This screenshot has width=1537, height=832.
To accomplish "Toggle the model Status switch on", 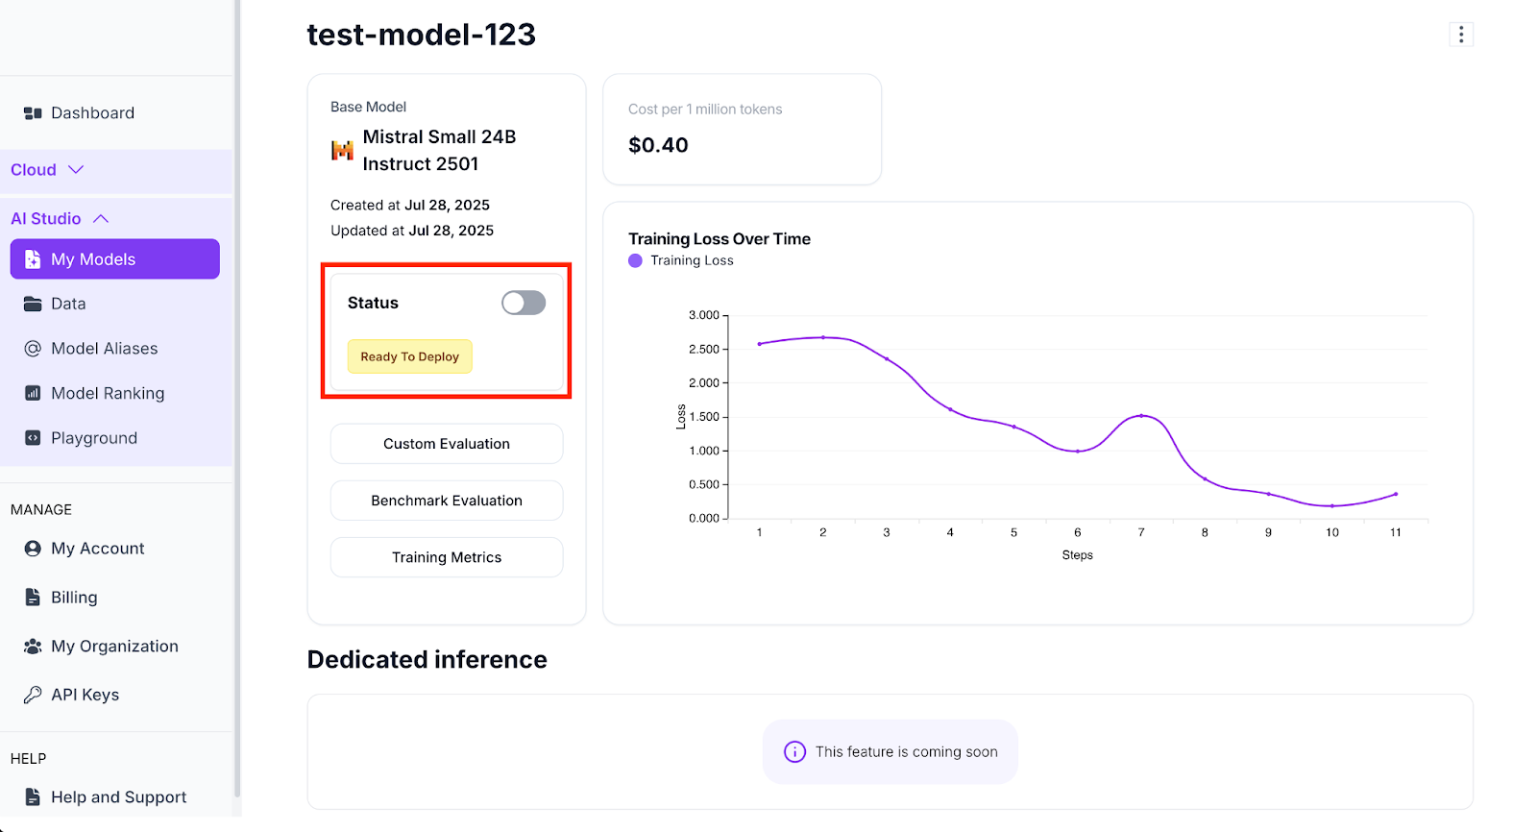I will pos(524,303).
